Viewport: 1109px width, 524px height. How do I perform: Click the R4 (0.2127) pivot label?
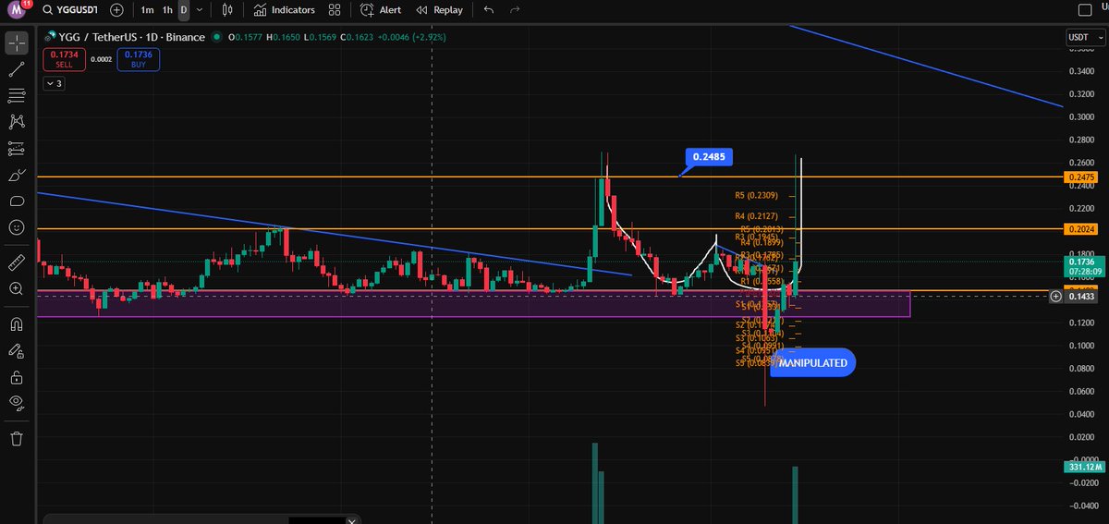pyautogui.click(x=756, y=216)
